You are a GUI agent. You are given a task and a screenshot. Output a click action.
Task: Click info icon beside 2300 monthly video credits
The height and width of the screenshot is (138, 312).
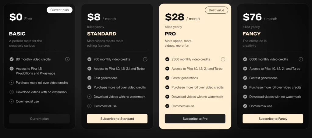(x=223, y=59)
